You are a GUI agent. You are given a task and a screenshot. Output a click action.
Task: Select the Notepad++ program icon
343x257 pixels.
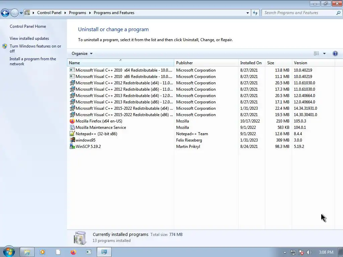coord(72,134)
